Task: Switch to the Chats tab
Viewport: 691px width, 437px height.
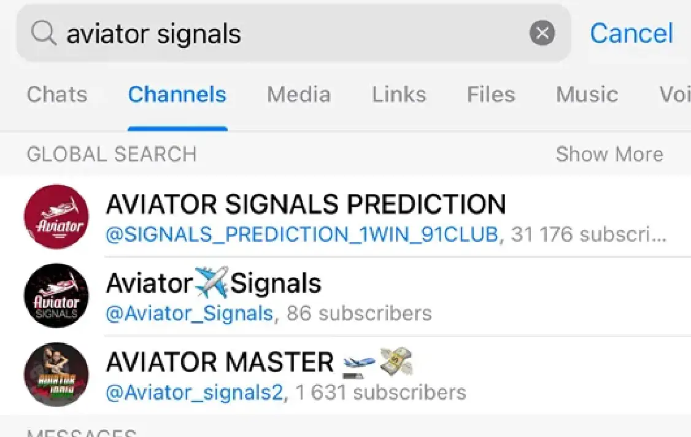Action: (56, 95)
